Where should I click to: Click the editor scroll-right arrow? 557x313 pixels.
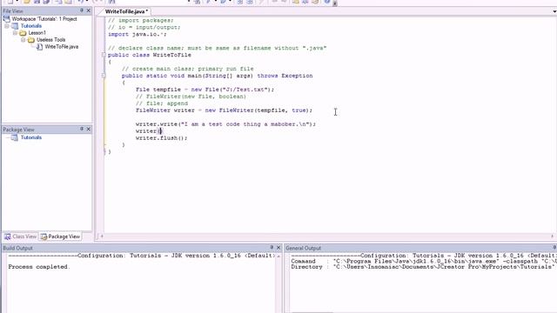pyautogui.click(x=552, y=236)
